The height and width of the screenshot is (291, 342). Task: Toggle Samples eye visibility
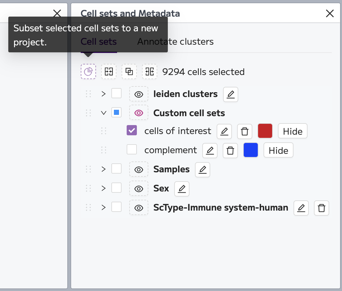pos(139,169)
